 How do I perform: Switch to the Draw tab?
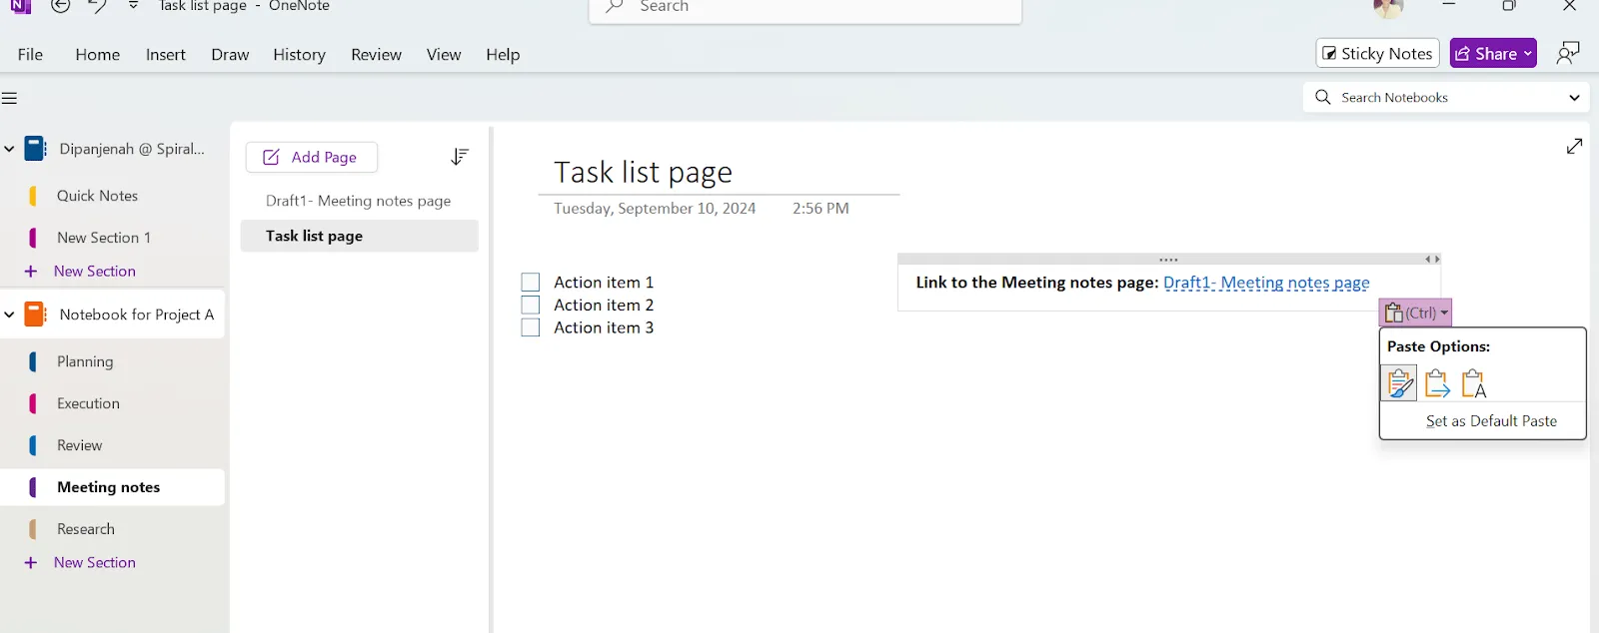(230, 55)
